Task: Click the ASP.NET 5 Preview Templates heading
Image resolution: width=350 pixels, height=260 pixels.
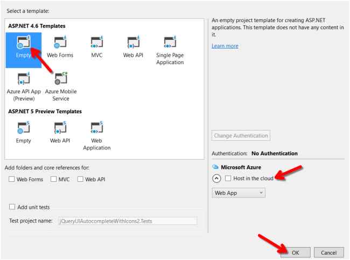Action: coord(45,111)
